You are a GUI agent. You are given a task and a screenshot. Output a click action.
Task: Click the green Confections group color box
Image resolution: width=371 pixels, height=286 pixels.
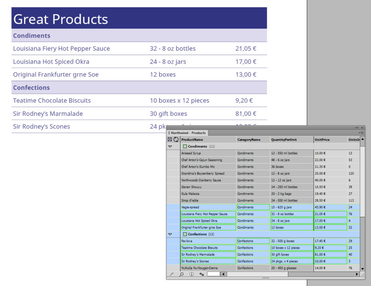pyautogui.click(x=185, y=234)
